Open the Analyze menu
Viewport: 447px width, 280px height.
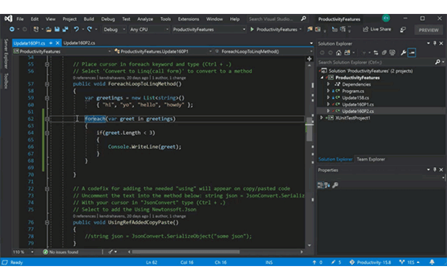(x=145, y=19)
